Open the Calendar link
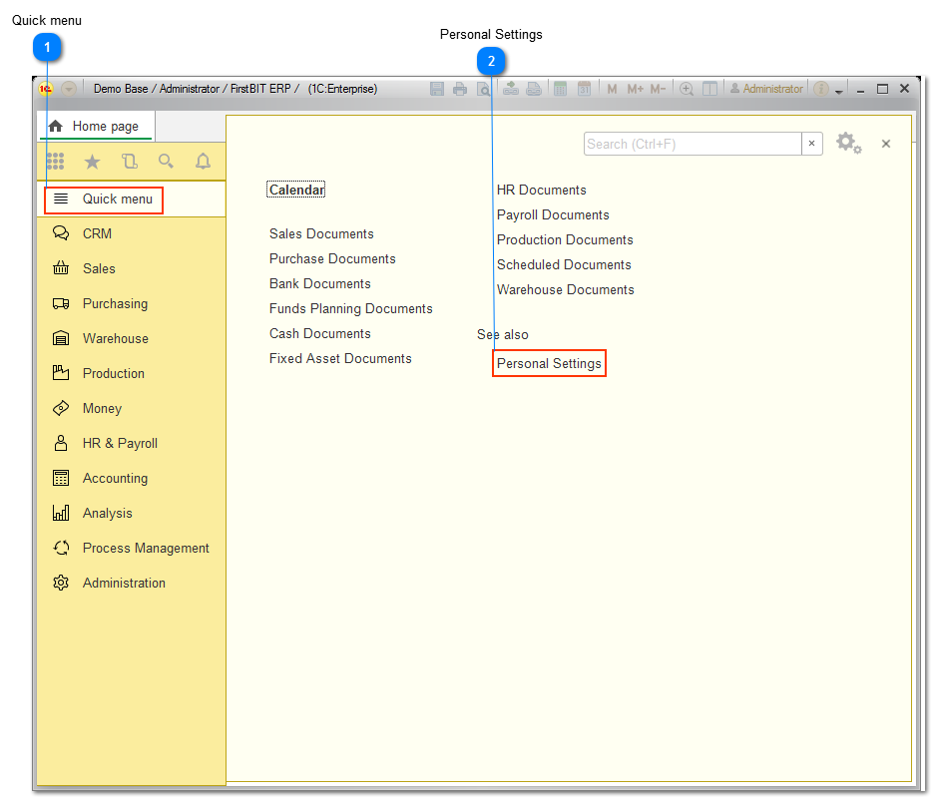 (296, 190)
